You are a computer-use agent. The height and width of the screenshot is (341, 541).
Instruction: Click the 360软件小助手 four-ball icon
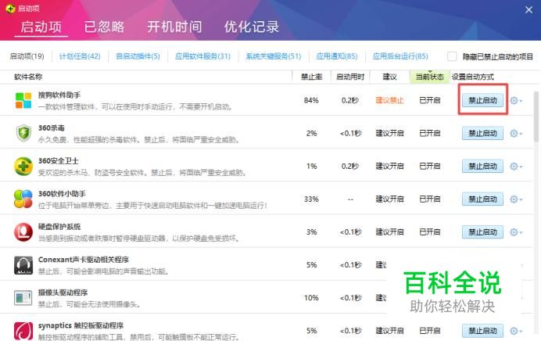(23, 199)
